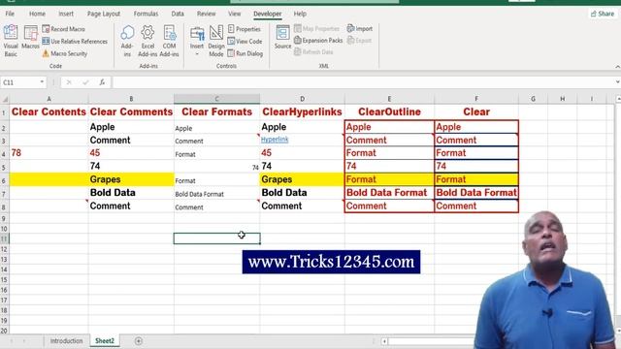
Task: Click Run Dialog
Action: [x=245, y=53]
